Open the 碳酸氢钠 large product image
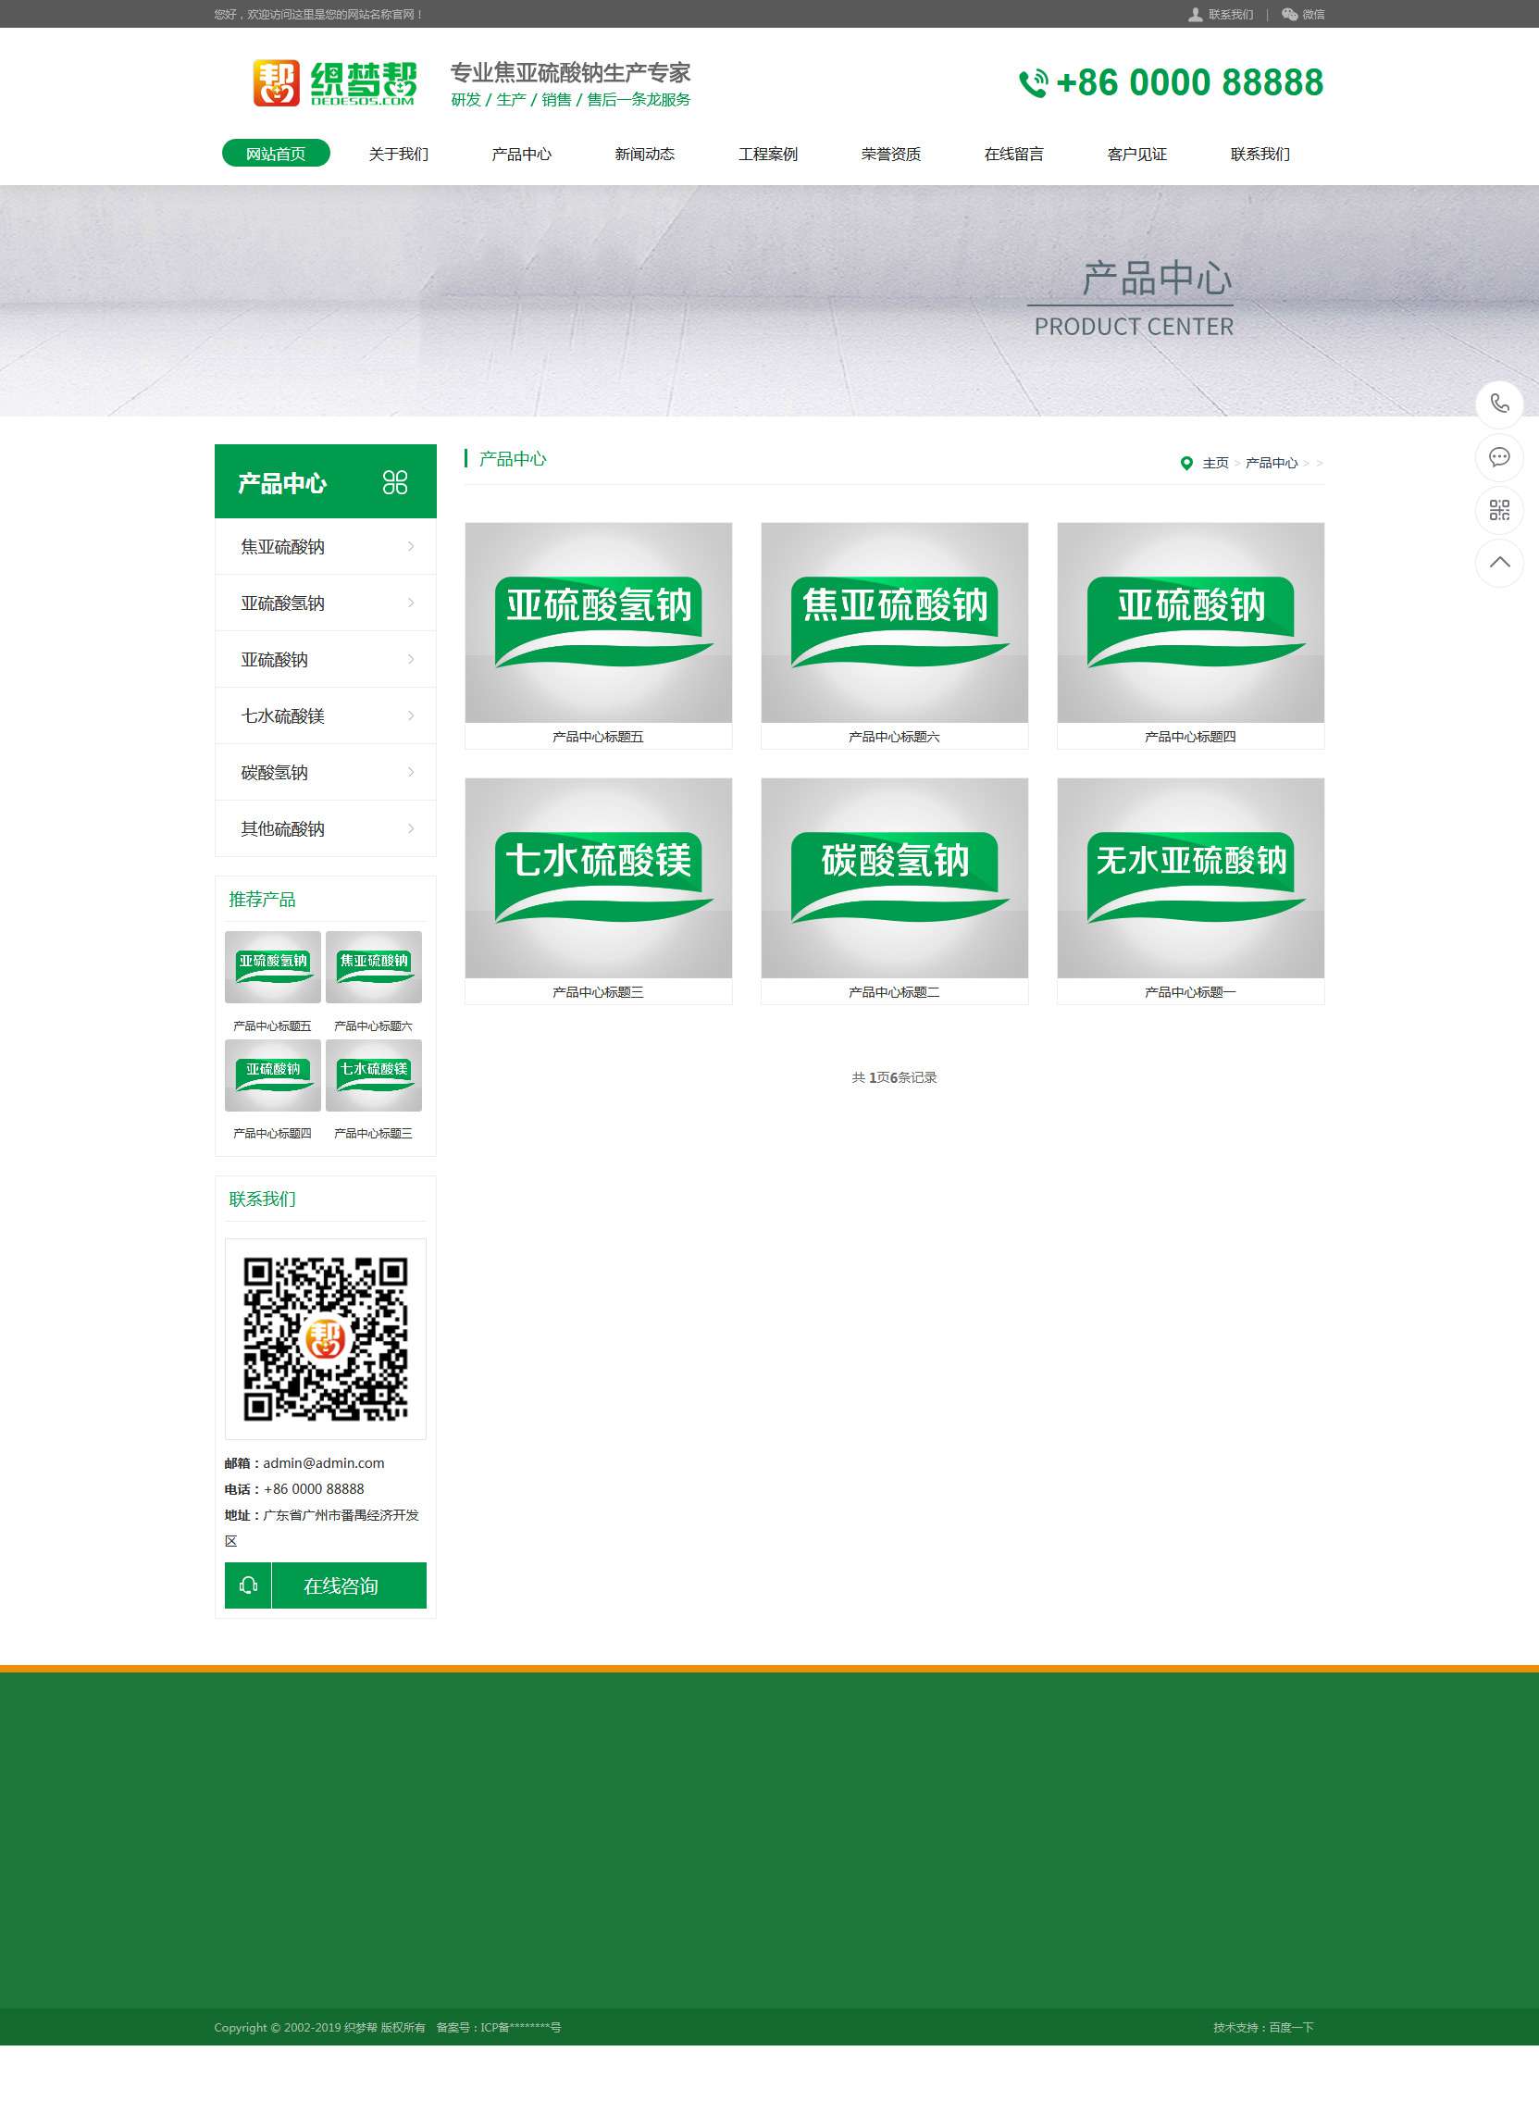Image resolution: width=1539 pixels, height=2101 pixels. (894, 877)
